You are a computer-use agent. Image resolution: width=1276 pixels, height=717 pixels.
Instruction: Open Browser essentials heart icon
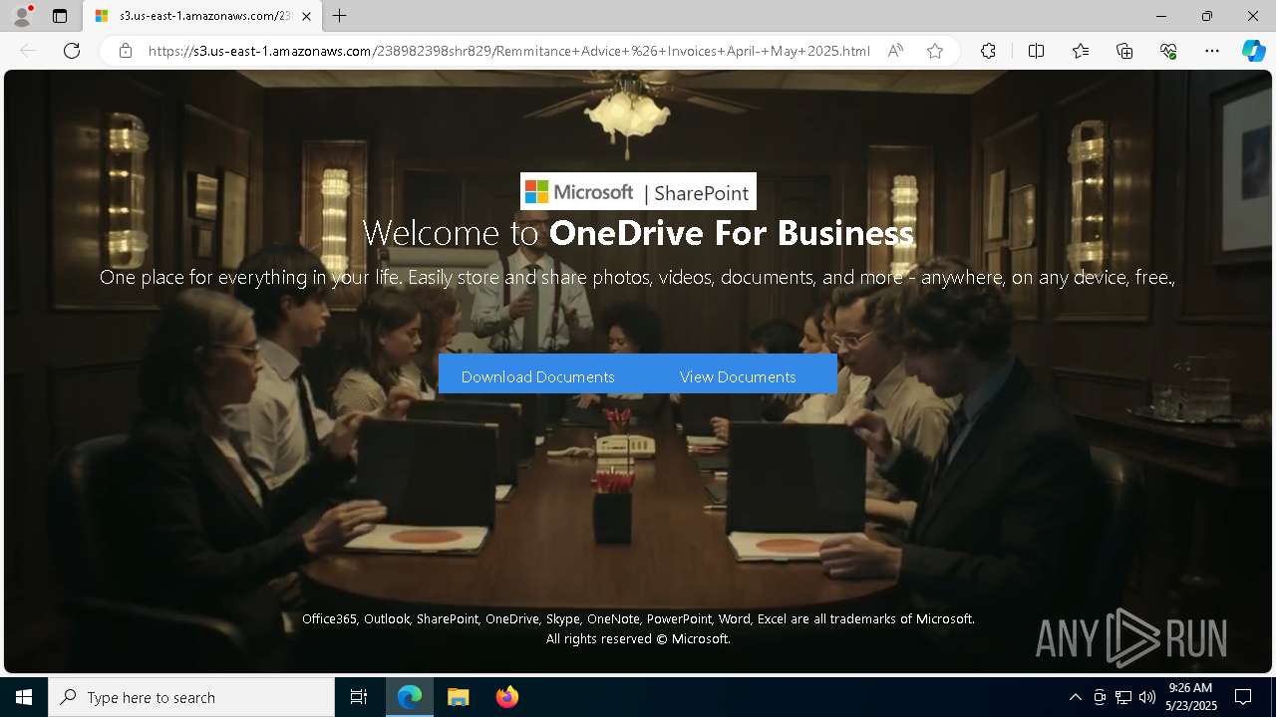click(1168, 51)
